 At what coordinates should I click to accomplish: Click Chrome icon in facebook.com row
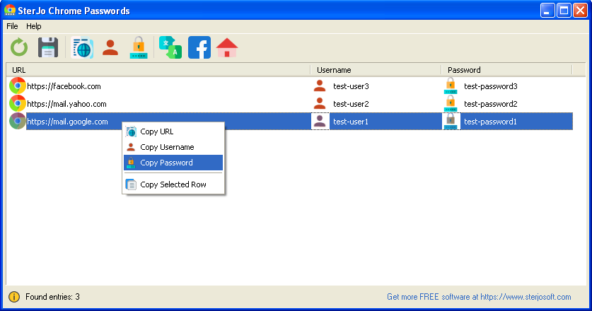(x=18, y=86)
